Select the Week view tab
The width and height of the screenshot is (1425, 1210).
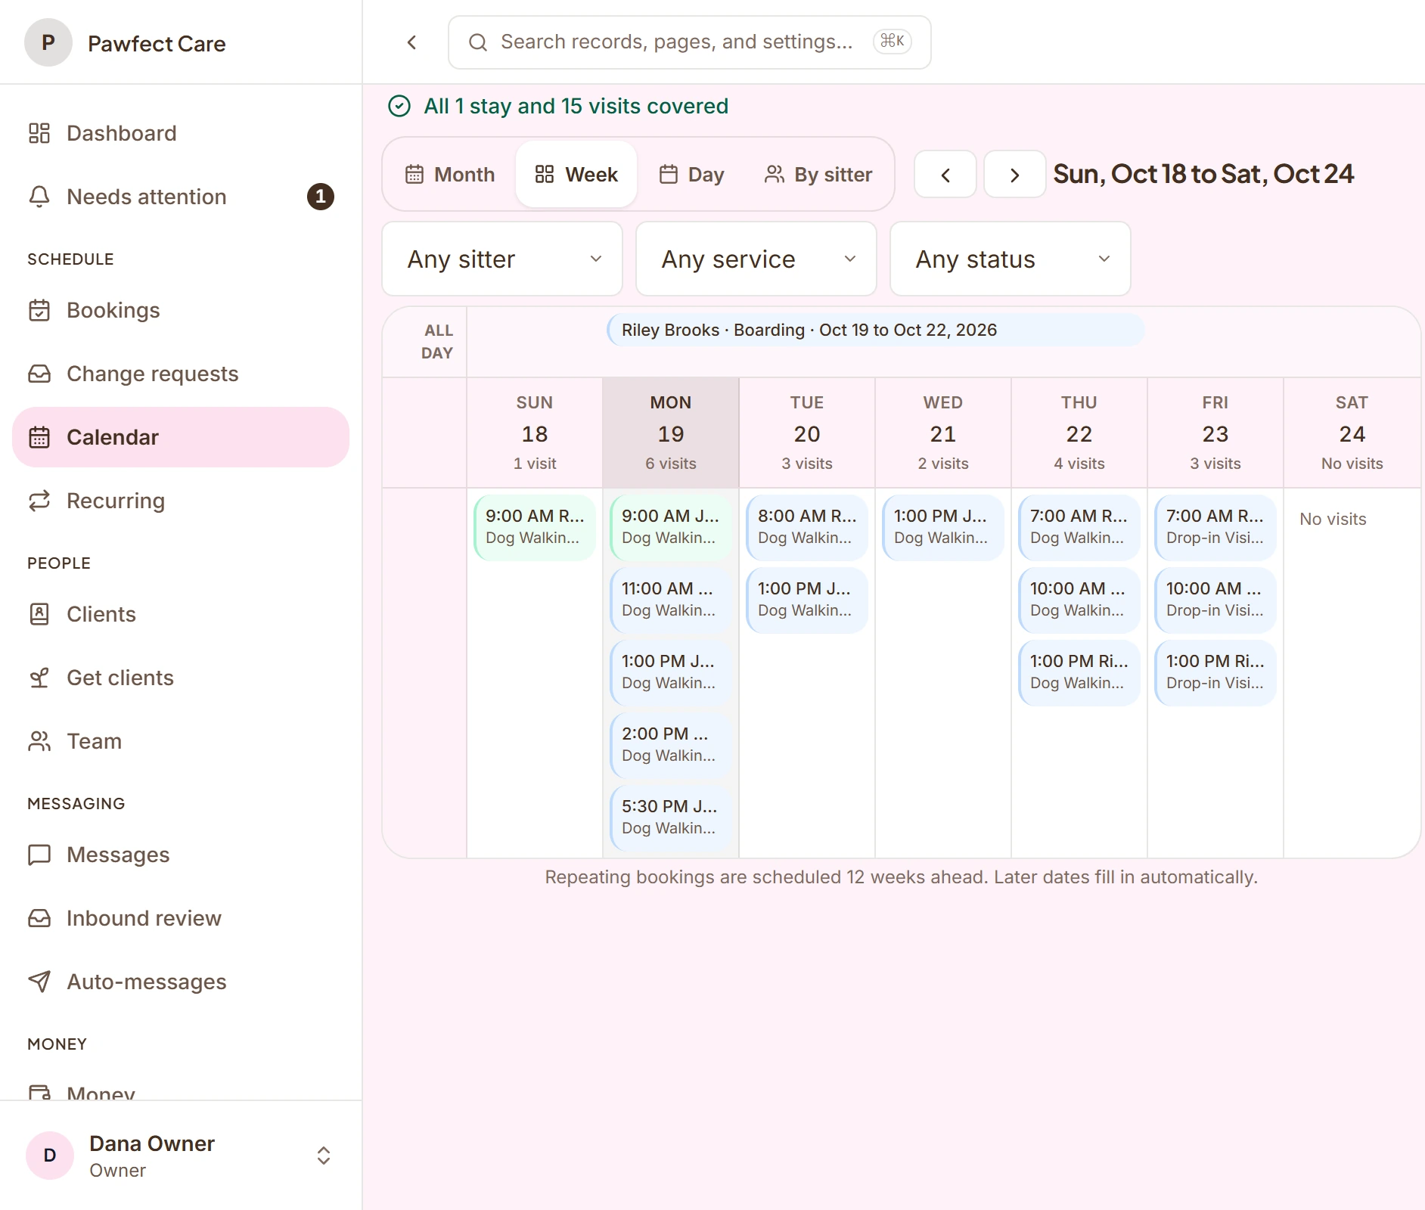tap(576, 175)
